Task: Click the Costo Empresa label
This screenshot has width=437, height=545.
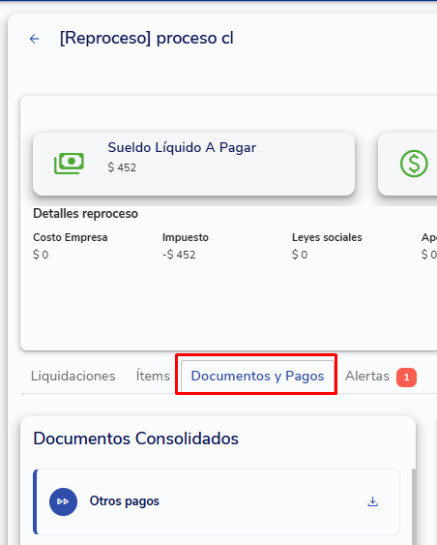Action: point(71,237)
